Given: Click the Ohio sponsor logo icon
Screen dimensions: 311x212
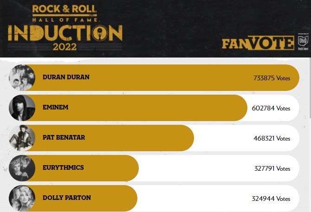Looking at the screenshot, I should [x=303, y=42].
